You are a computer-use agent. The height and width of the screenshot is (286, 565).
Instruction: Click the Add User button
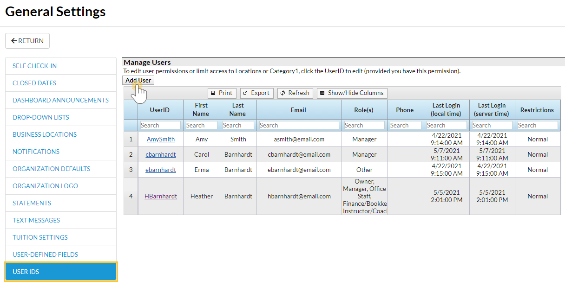pyautogui.click(x=138, y=80)
